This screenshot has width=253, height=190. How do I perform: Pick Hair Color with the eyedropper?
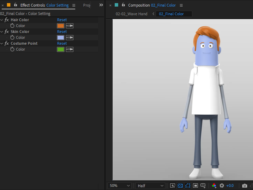coord(70,26)
